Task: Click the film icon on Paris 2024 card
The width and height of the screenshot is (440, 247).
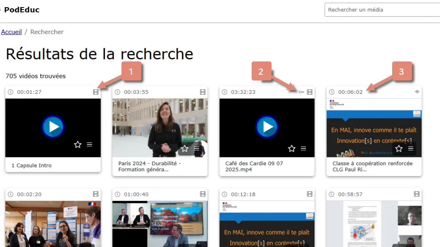Action: (203, 92)
